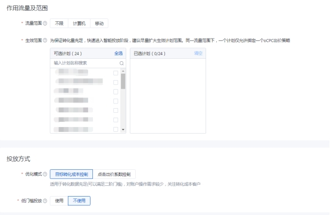The image size is (330, 215).
Task: Tick the sixth plan's checkbox
Action: click(116, 120)
